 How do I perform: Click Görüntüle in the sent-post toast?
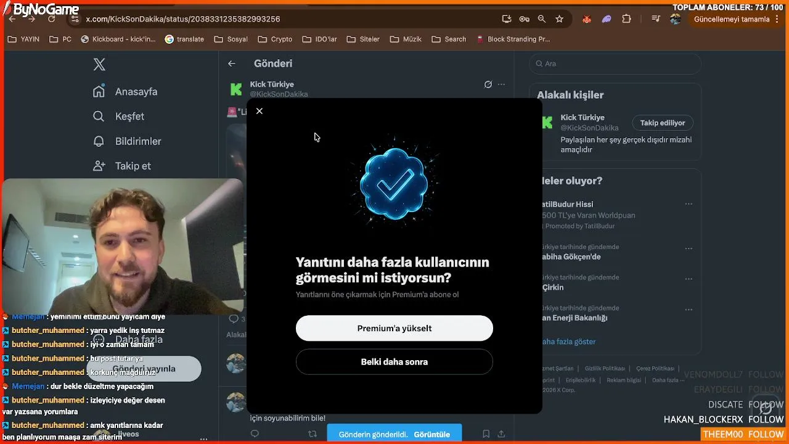click(x=431, y=434)
